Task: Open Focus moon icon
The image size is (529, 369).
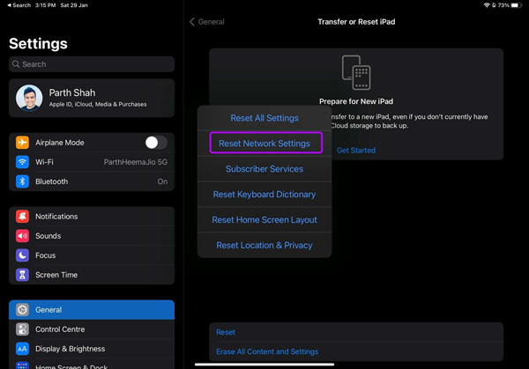Action: pyautogui.click(x=22, y=255)
